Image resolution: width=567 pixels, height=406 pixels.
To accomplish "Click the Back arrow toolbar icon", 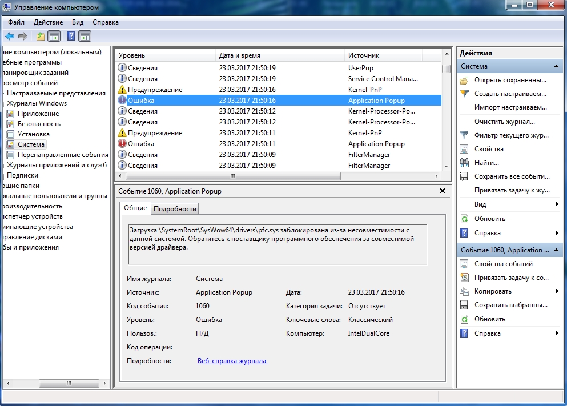I will (10, 36).
